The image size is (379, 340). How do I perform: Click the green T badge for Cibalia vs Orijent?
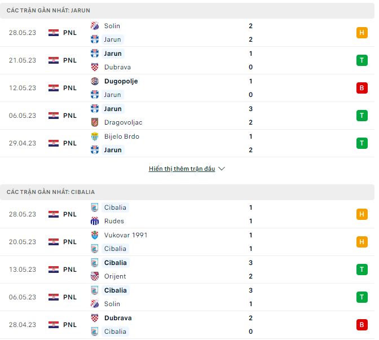362,270
